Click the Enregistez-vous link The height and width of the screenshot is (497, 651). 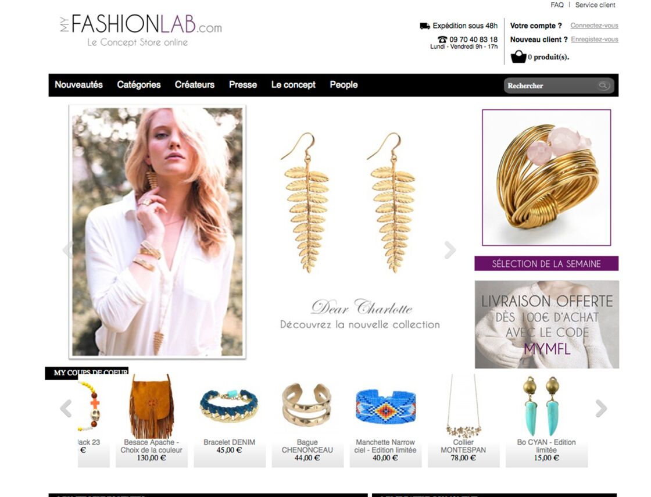coord(595,40)
